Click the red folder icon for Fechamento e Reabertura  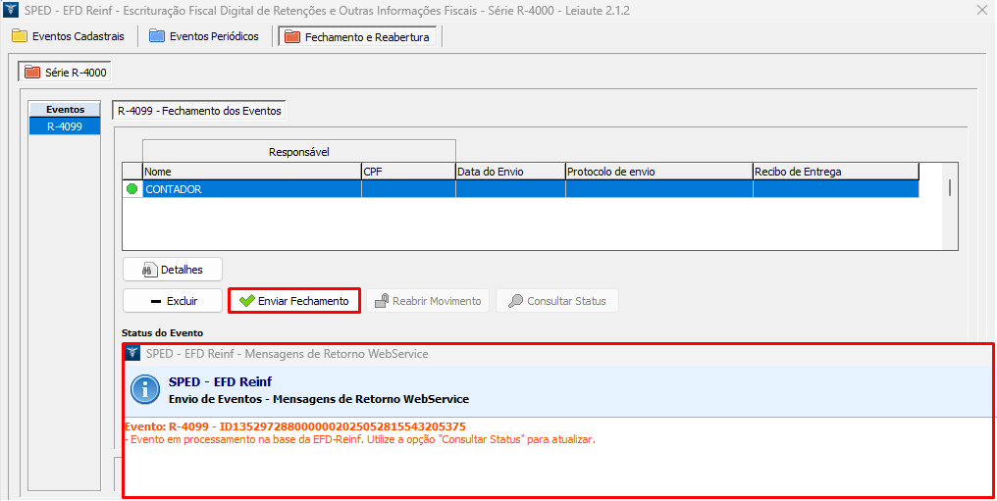(291, 37)
